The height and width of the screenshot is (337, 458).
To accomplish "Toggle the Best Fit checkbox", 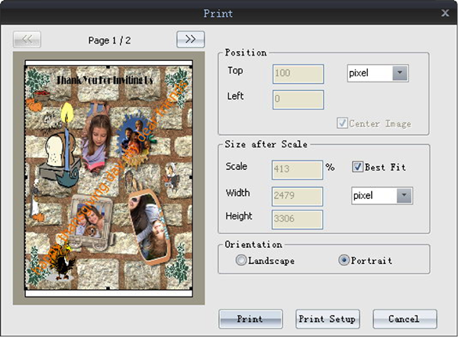I will tap(357, 167).
